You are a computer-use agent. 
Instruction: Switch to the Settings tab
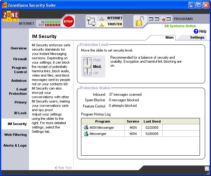[197, 37]
